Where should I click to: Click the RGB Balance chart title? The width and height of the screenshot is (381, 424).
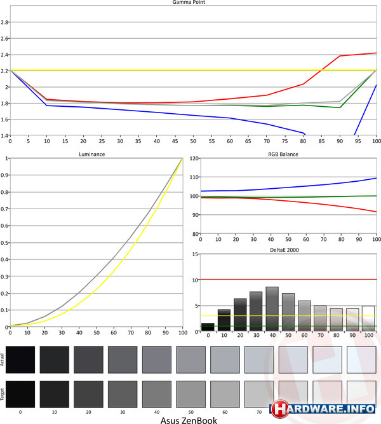pos(288,153)
